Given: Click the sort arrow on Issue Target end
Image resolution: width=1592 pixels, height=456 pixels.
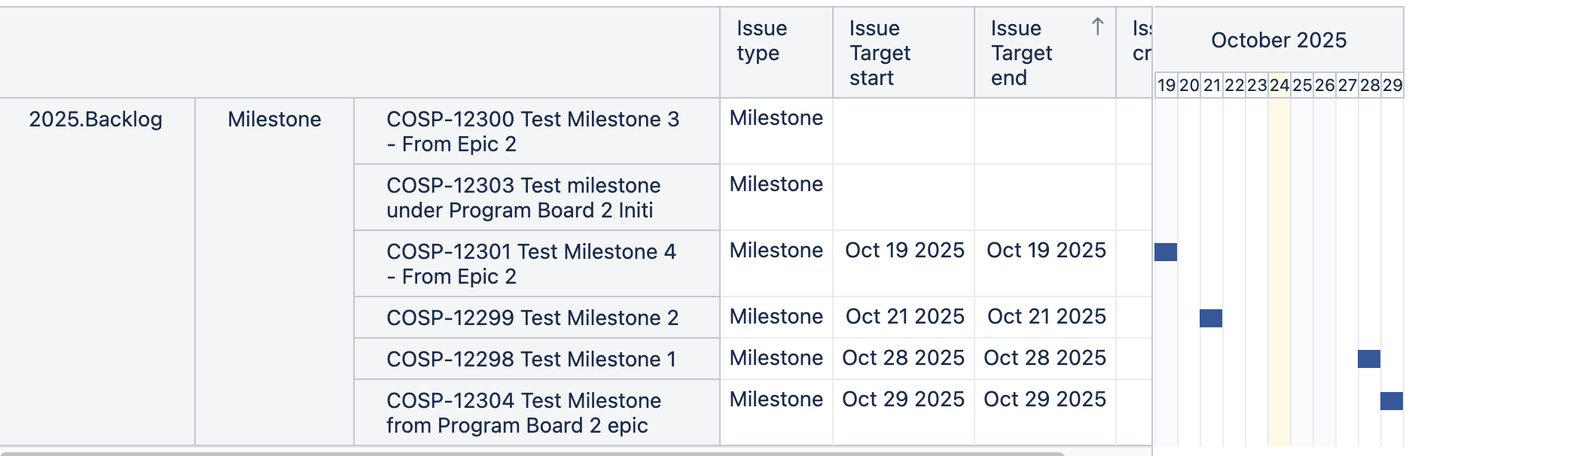Looking at the screenshot, I should coord(1097,28).
